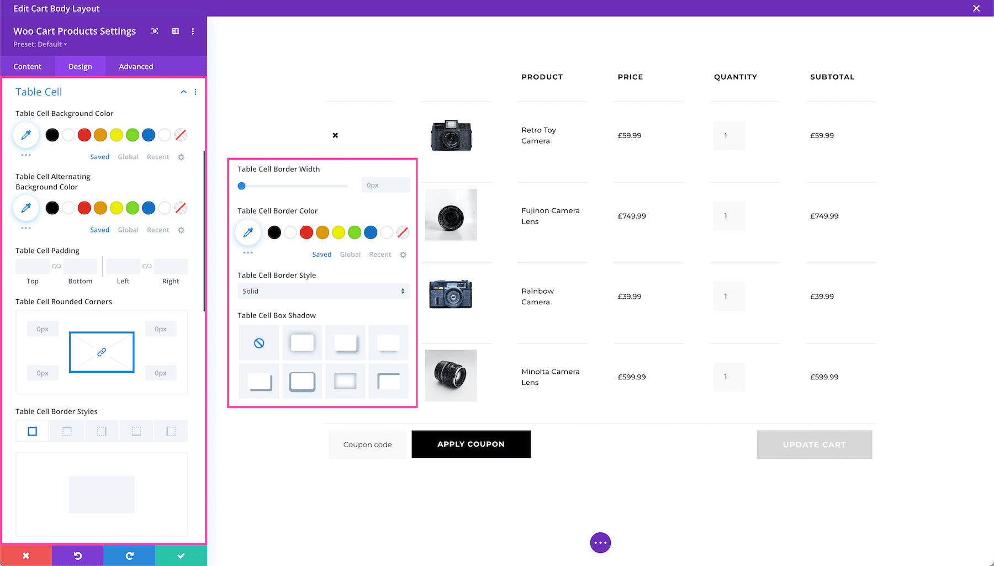The height and width of the screenshot is (566, 994).
Task: Open Saved colors for Table Cell Border Color
Action: (322, 254)
